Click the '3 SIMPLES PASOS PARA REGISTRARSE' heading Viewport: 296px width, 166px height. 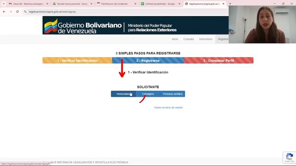click(148, 53)
